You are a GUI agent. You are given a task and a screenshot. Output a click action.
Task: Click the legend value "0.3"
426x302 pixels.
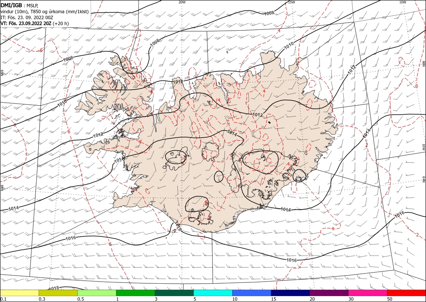(42, 299)
